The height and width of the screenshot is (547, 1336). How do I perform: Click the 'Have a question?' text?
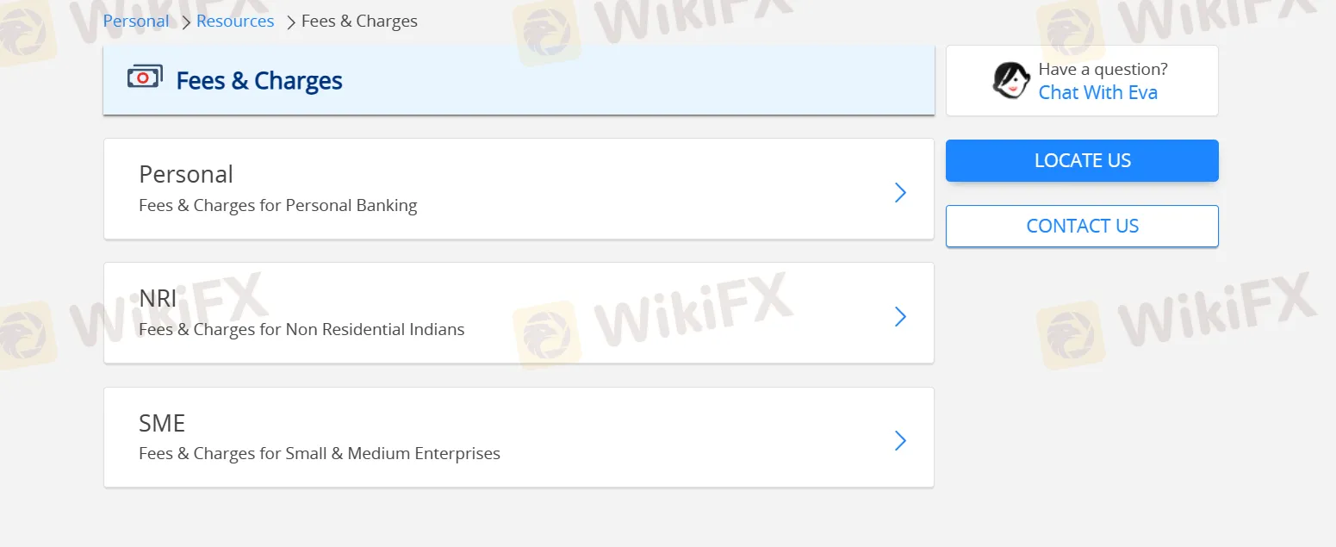click(1103, 69)
